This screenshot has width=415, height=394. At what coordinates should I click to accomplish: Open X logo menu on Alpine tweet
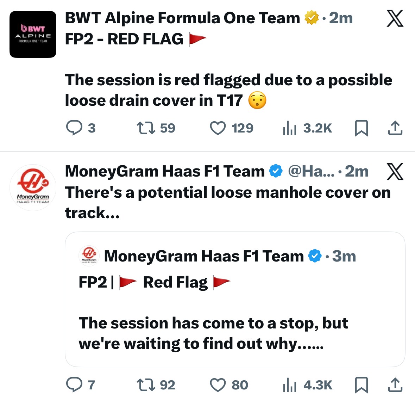click(x=395, y=18)
